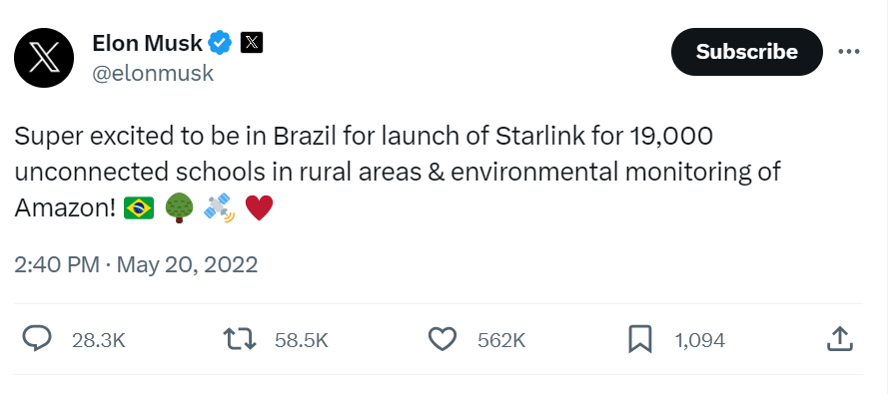Open the three-dot more options menu

[x=849, y=52]
